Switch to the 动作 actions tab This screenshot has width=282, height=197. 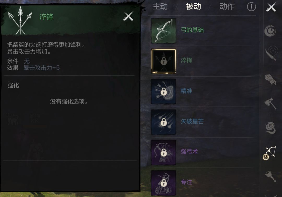pos(227,7)
